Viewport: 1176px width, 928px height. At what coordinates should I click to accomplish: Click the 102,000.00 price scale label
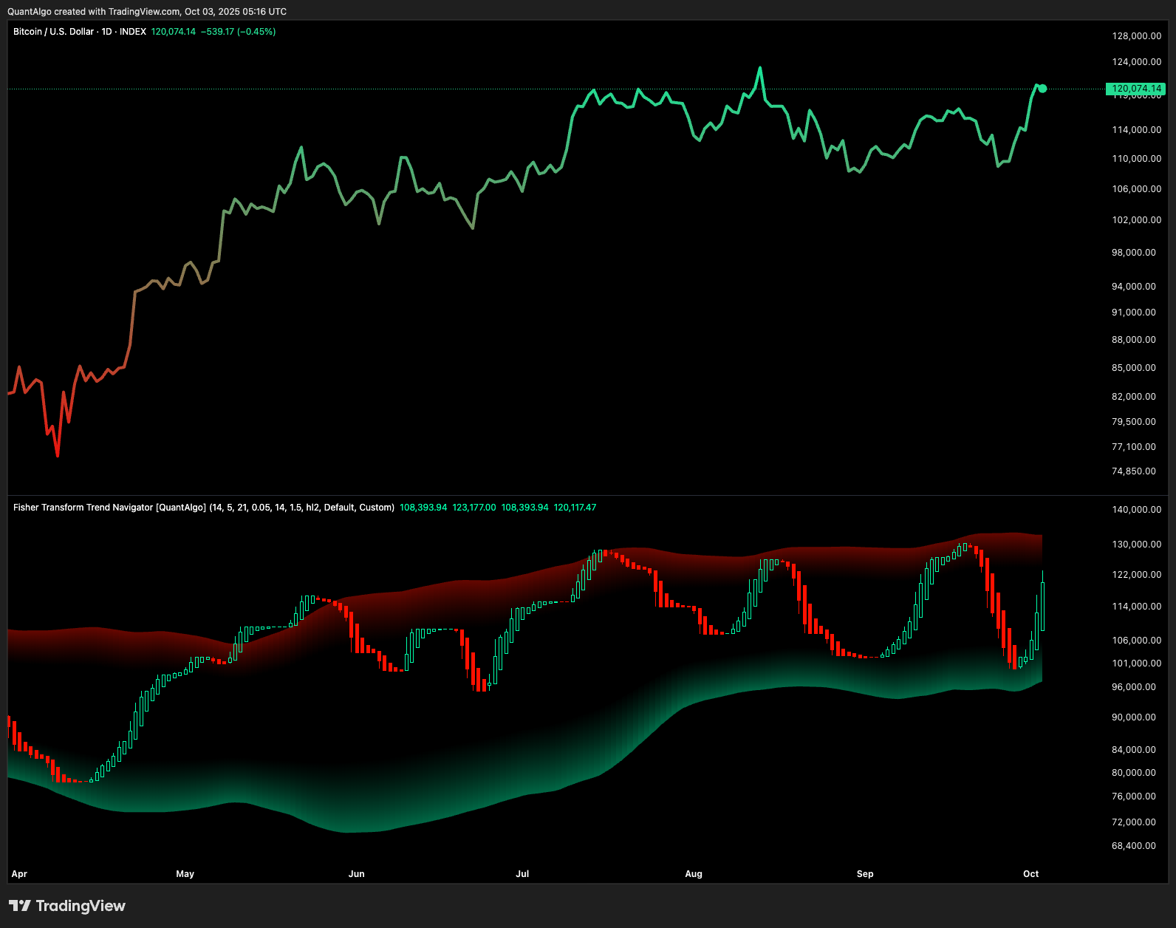[x=1136, y=220]
